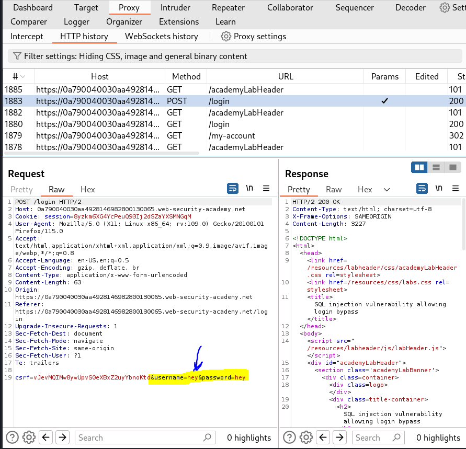
Task: Open inspector settings gear below Response panel
Action: coord(306,438)
